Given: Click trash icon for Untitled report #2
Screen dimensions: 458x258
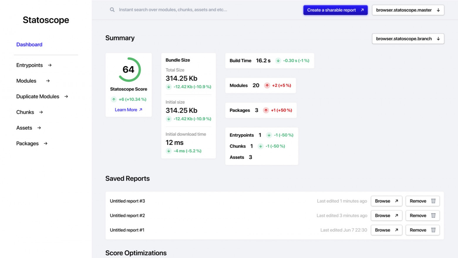Looking at the screenshot, I should (433, 216).
